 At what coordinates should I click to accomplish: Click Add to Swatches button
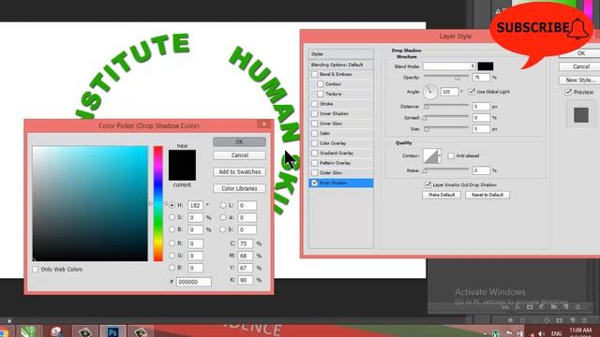pyautogui.click(x=240, y=172)
